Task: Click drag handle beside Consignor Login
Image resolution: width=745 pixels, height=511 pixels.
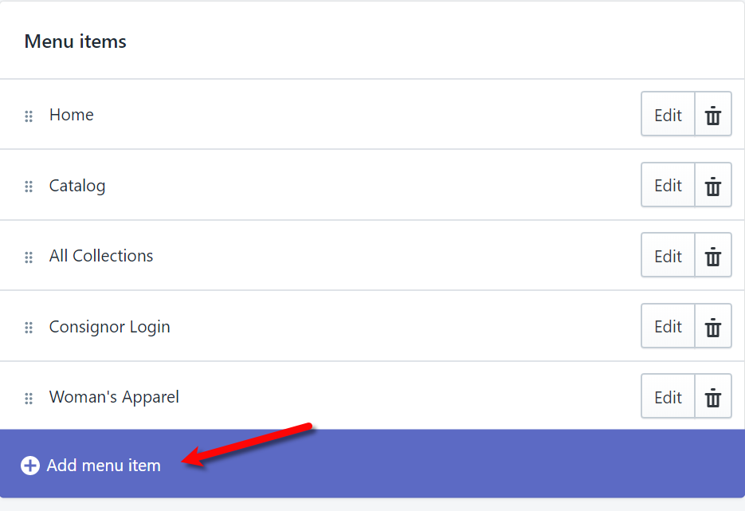Action: pyautogui.click(x=29, y=328)
